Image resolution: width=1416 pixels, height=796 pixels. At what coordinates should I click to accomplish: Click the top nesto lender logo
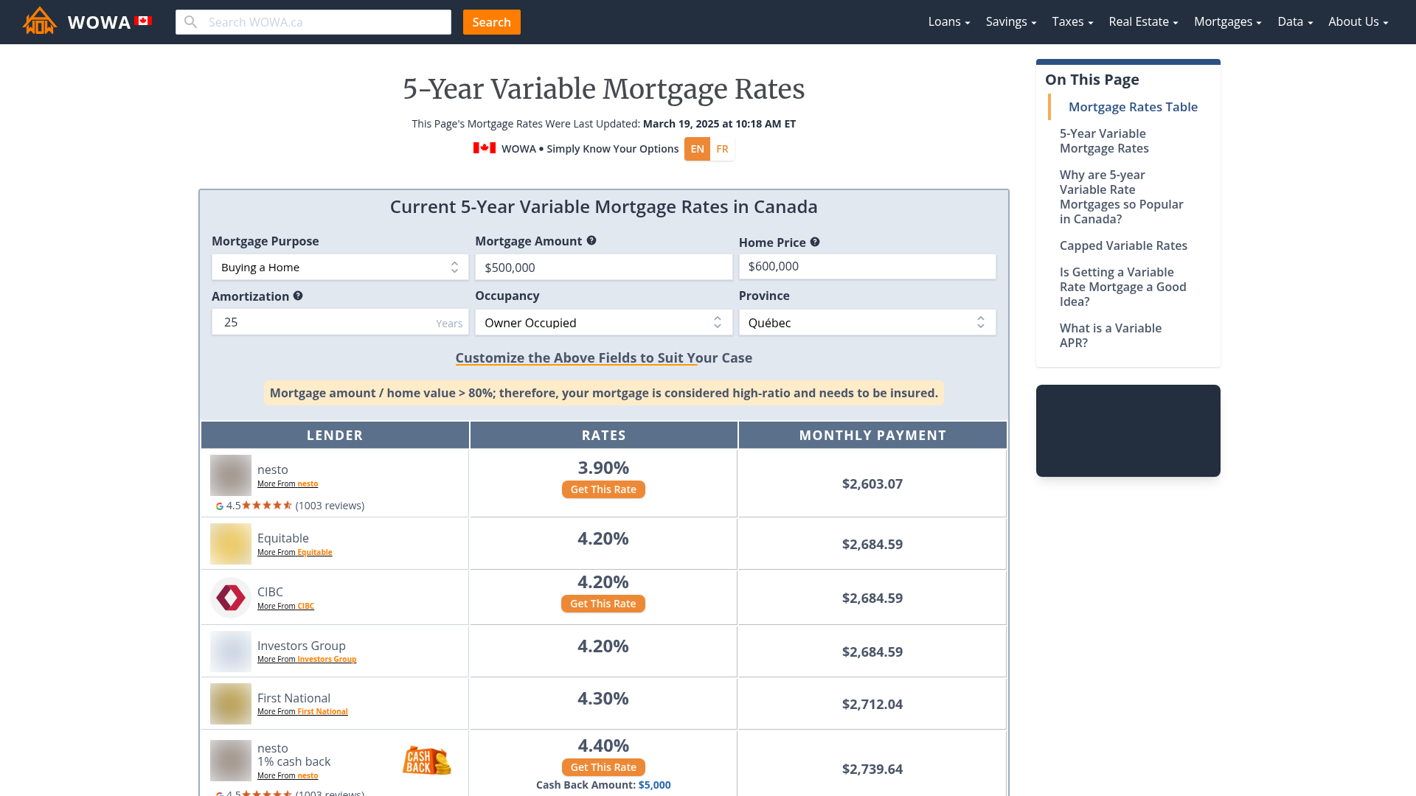231,475
